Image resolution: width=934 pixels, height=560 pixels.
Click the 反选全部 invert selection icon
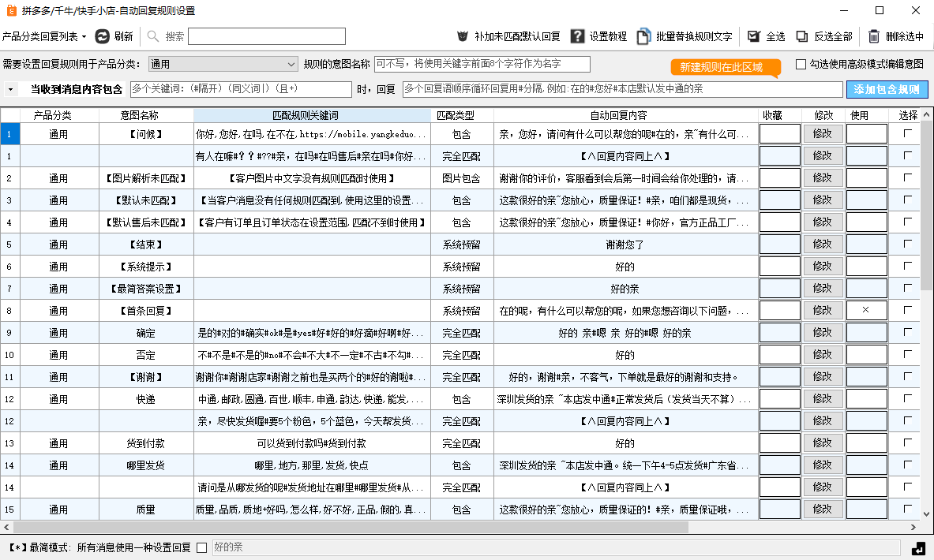click(802, 36)
